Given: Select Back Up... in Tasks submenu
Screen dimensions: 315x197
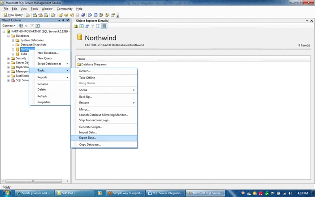Looking at the screenshot, I should 104,97.
